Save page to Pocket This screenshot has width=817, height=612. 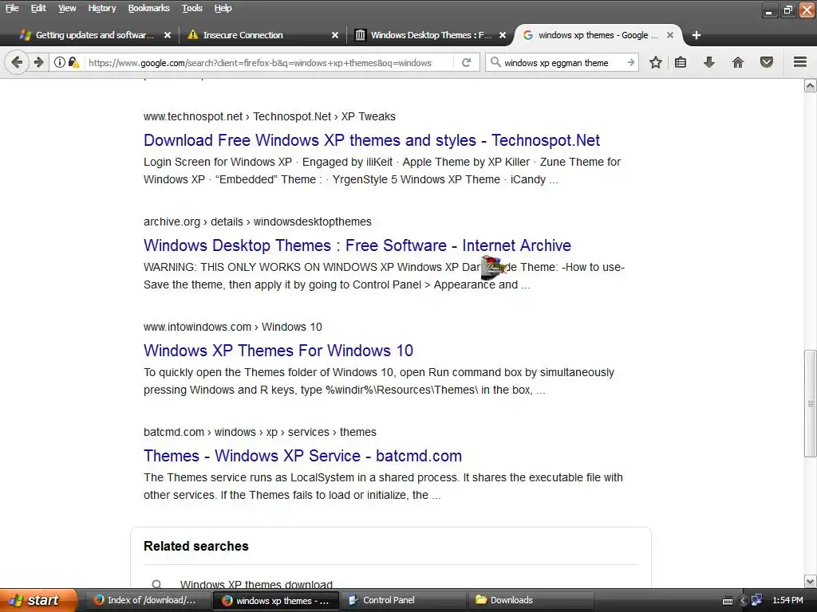pos(767,62)
